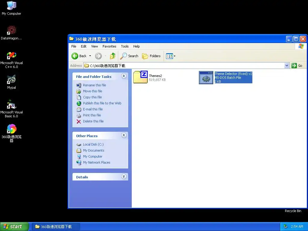Click the Views grid icon

point(169,56)
